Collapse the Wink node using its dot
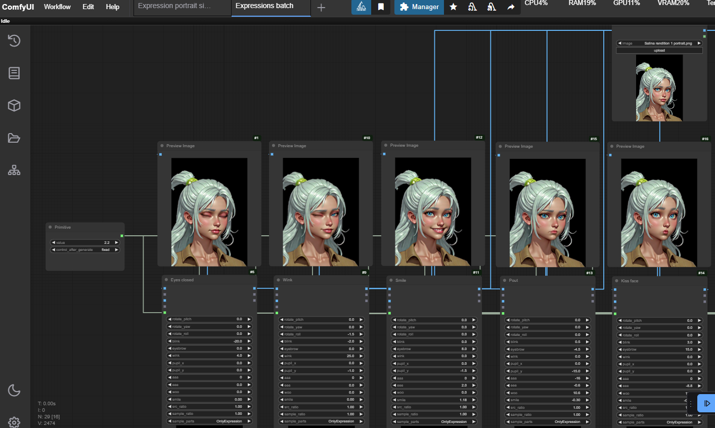The image size is (715, 428). pyautogui.click(x=279, y=280)
